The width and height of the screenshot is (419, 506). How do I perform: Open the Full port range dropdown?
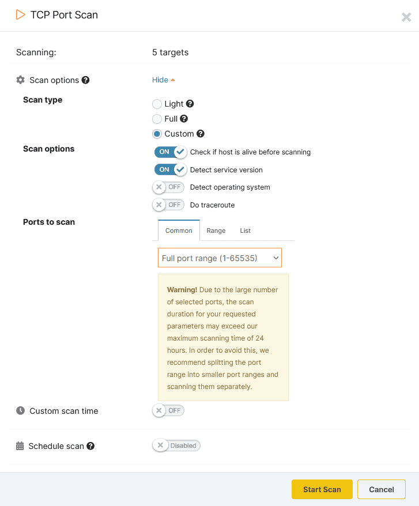(220, 258)
